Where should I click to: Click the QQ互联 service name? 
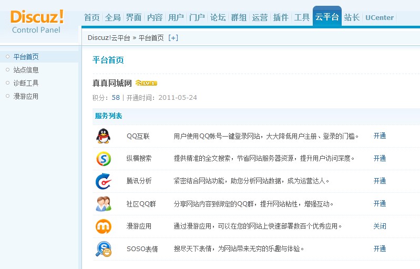138,136
